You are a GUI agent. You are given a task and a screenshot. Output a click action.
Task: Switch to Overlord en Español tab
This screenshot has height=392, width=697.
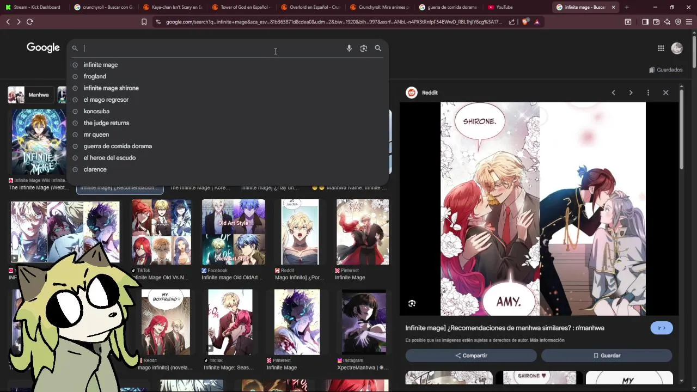311,7
